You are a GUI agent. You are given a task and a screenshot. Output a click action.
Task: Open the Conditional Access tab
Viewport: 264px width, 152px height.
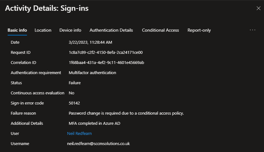[160, 30]
